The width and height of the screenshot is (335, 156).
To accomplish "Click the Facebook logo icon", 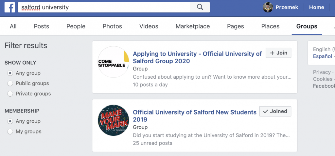I will (x=9, y=8).
